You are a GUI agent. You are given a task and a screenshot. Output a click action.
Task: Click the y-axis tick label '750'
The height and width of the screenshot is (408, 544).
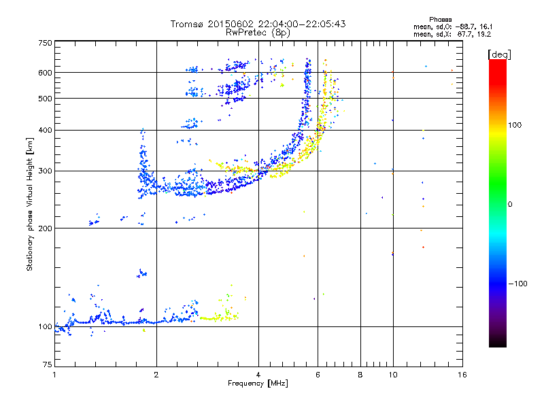(x=45, y=43)
